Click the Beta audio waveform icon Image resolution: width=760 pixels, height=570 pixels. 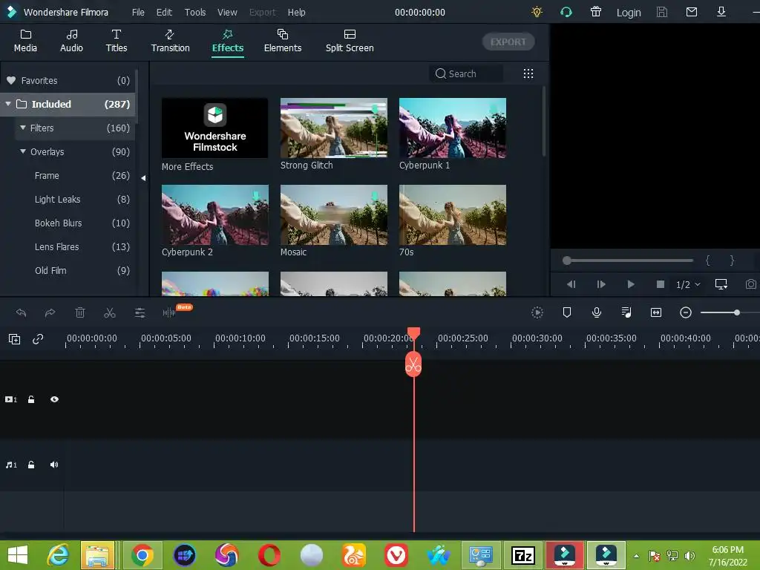tap(170, 312)
